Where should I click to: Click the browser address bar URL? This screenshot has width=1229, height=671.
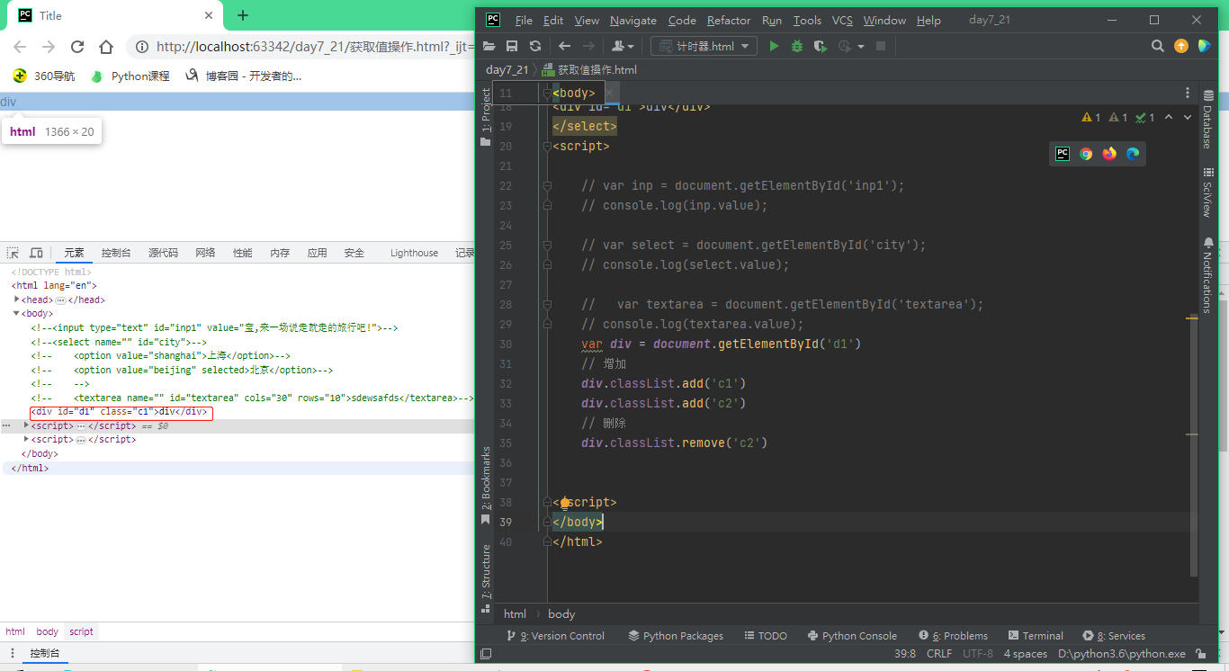coord(315,47)
